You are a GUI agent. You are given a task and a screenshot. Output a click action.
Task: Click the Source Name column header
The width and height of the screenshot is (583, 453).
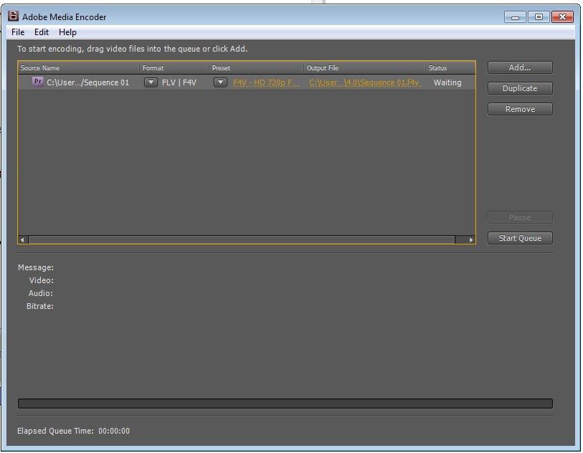pos(78,68)
